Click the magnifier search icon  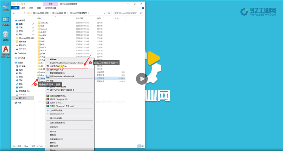141,13
